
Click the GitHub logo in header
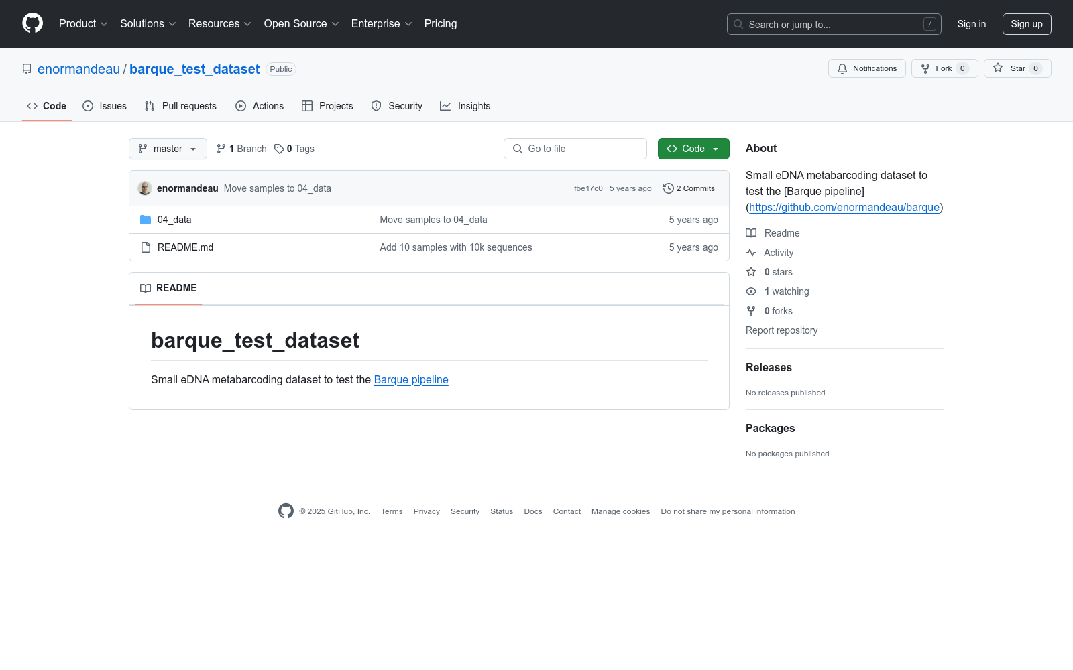32,23
